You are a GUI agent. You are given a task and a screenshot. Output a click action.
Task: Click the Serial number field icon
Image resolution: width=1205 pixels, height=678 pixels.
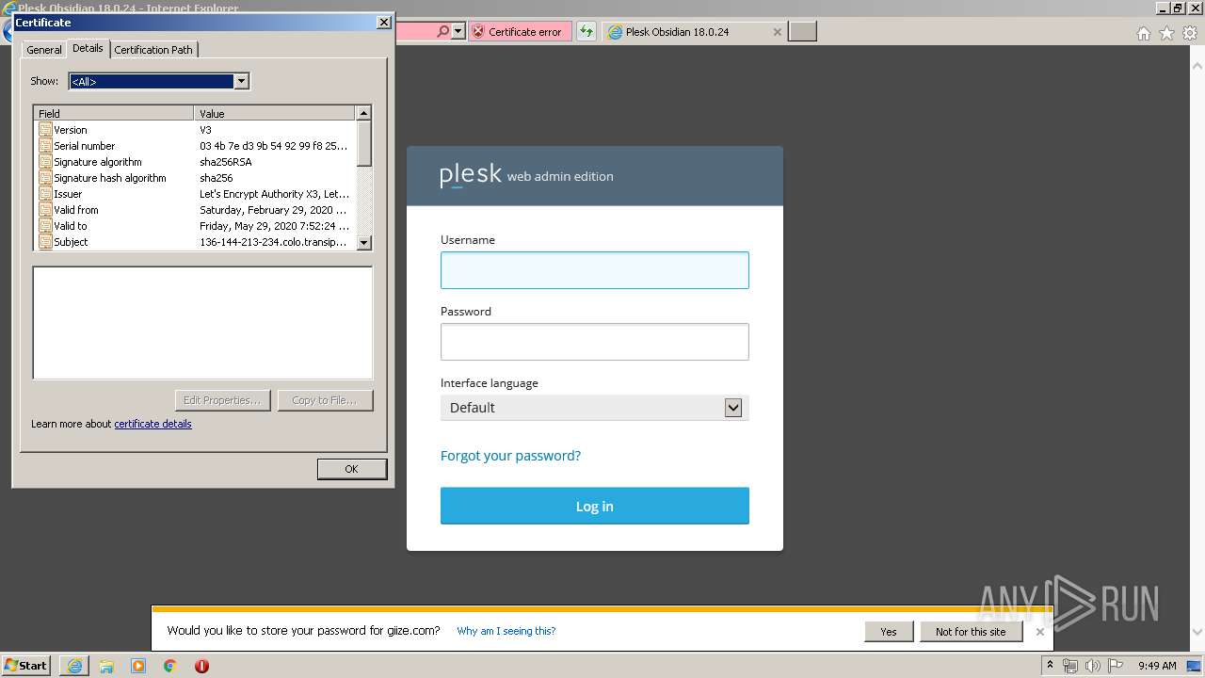click(x=45, y=146)
